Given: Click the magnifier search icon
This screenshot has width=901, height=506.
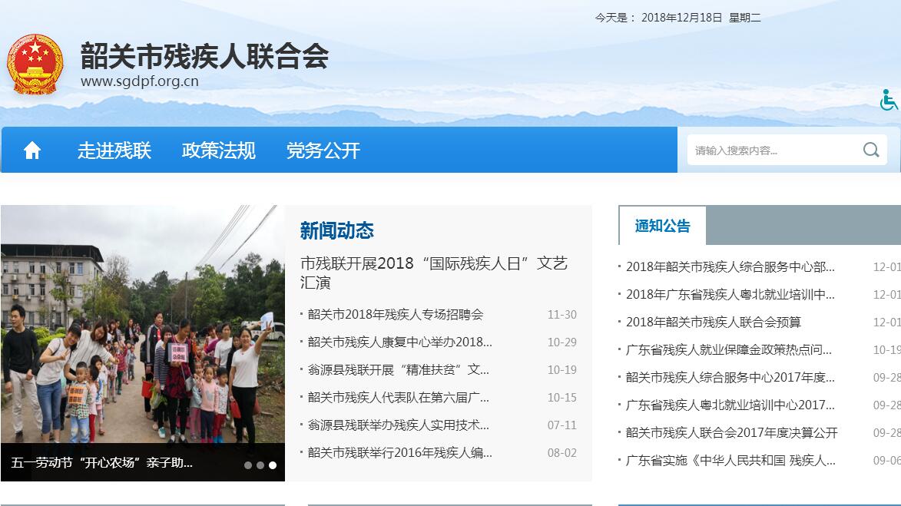Looking at the screenshot, I should coord(870,150).
